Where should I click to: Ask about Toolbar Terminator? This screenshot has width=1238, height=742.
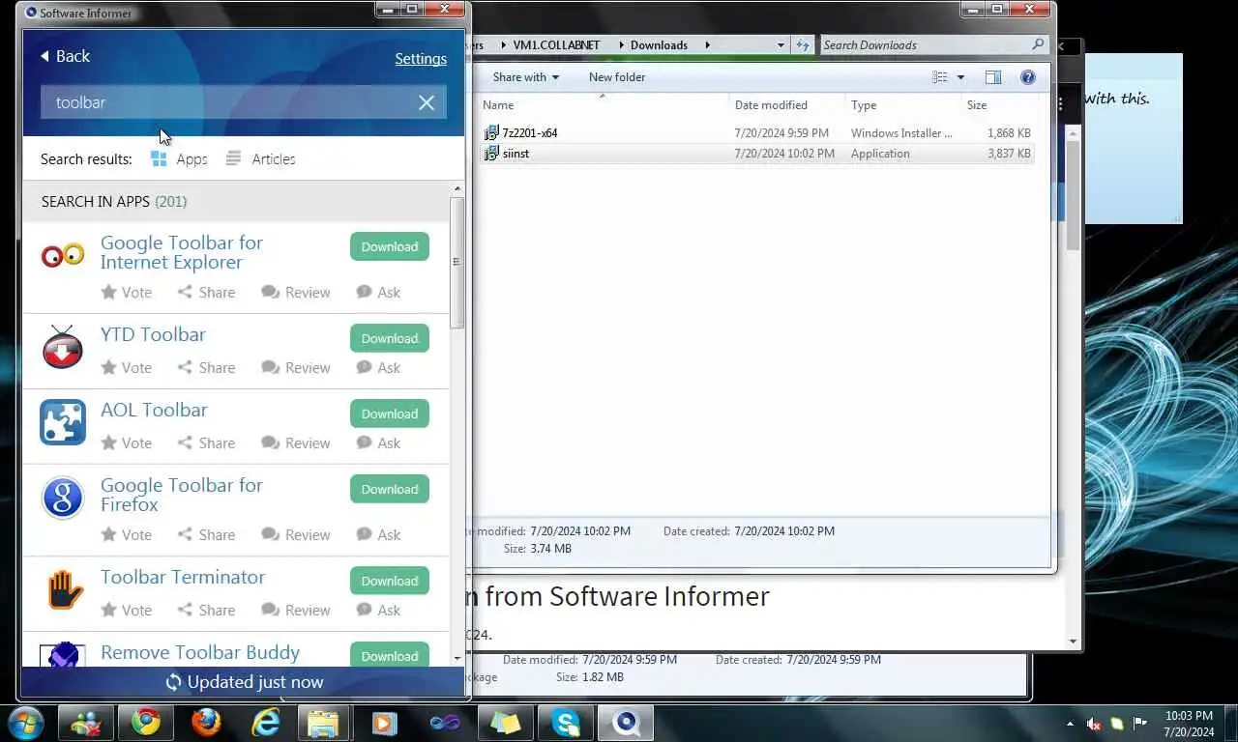(x=378, y=610)
